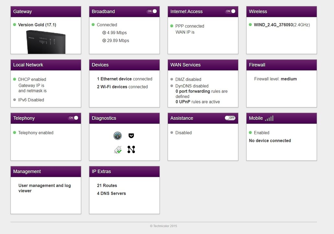The image size is (334, 234).
Task: Click the grey dot beside IPv6 Disabled
Action: 15,100
